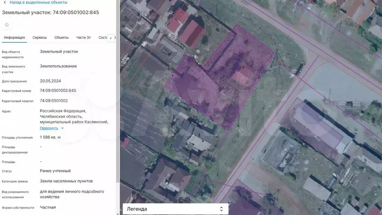Click the partially hidden Состав tab

103,38
